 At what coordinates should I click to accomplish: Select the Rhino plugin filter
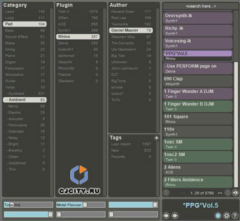78,36
